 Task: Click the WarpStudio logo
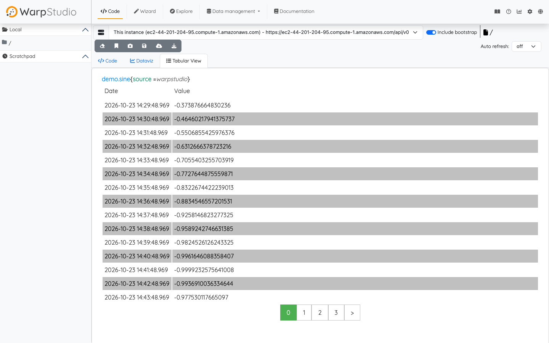pyautogui.click(x=41, y=12)
